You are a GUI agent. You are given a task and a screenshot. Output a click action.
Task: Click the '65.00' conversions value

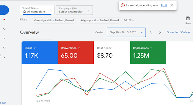tap(69, 56)
